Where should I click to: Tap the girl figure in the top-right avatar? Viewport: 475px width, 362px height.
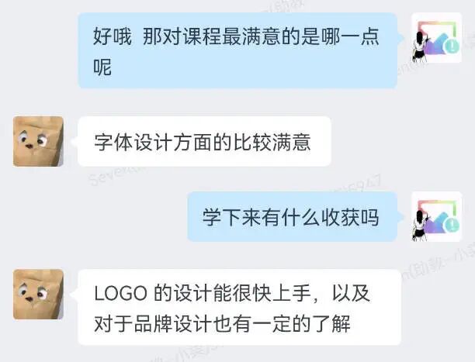tap(420, 45)
